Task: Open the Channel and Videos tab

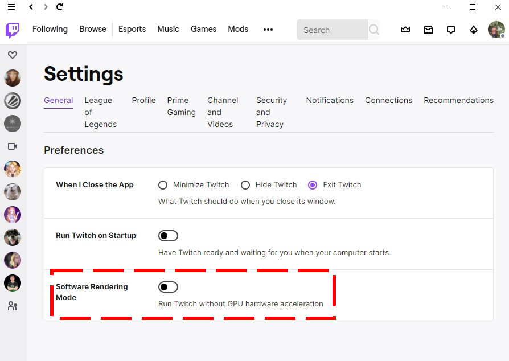Action: [x=223, y=112]
